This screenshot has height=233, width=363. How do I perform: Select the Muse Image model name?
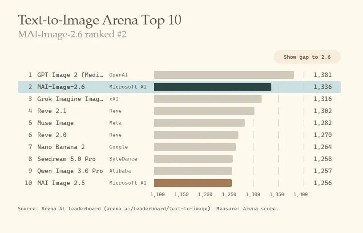tap(56, 123)
